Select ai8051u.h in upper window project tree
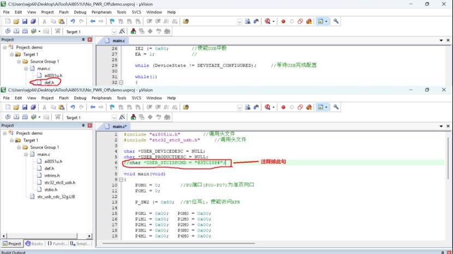Screen dimensions: 453x254 pos(53,76)
